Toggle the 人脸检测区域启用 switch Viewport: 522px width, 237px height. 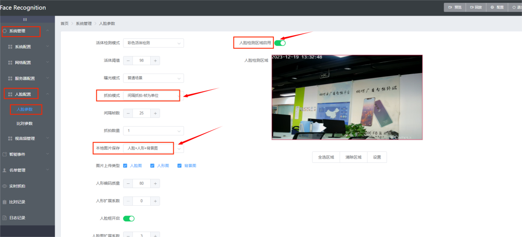coord(280,43)
